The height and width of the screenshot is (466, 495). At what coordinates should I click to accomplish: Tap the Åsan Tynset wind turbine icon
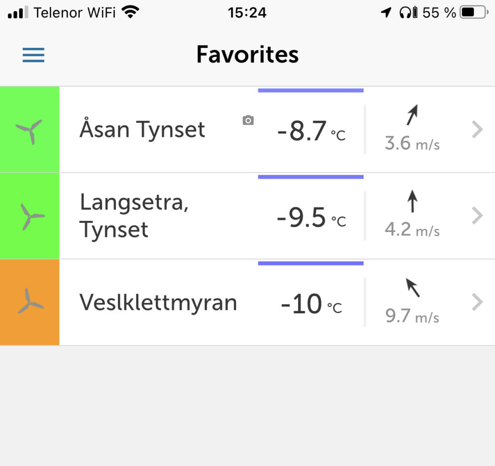tap(29, 131)
